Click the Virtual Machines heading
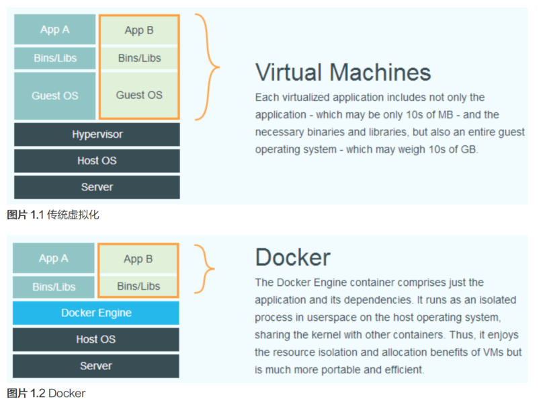This screenshot has height=405, width=545. (343, 73)
